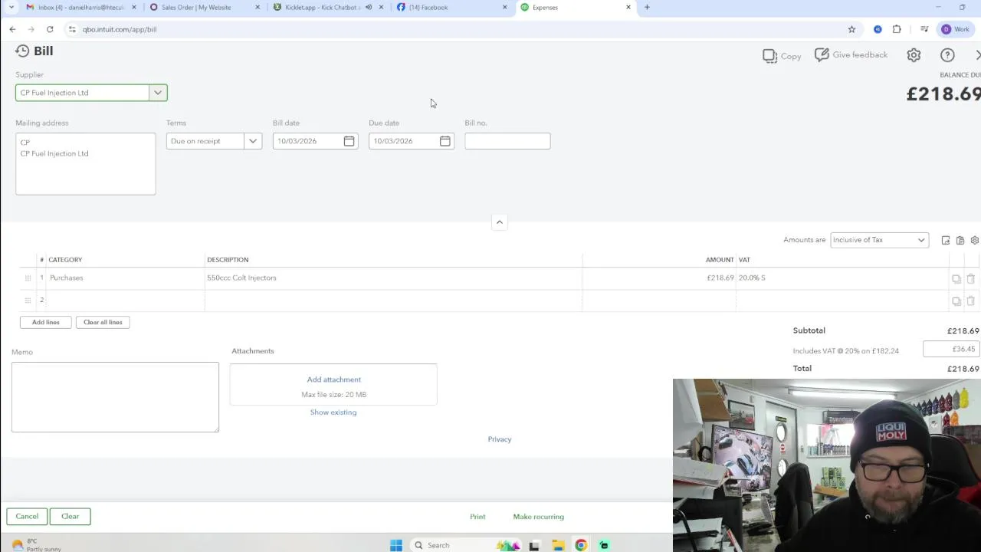The width and height of the screenshot is (981, 552).
Task: Mute the Kicklet.app tab audio
Action: point(369,7)
